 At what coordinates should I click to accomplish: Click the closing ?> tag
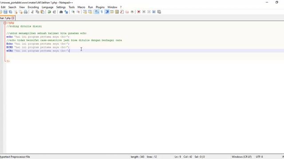[8, 61]
